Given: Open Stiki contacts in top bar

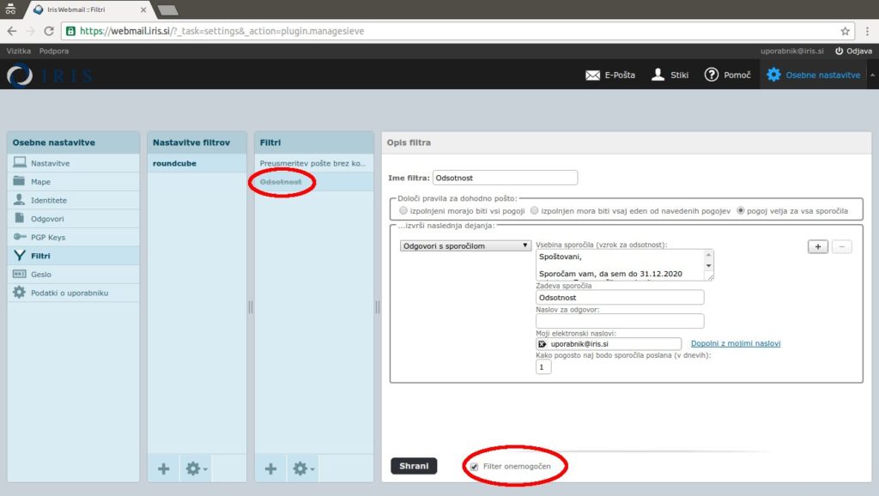Looking at the screenshot, I should (x=658, y=75).
